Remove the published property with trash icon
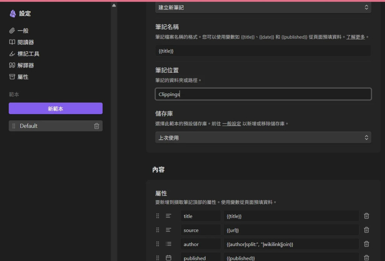 pyautogui.click(x=366, y=258)
